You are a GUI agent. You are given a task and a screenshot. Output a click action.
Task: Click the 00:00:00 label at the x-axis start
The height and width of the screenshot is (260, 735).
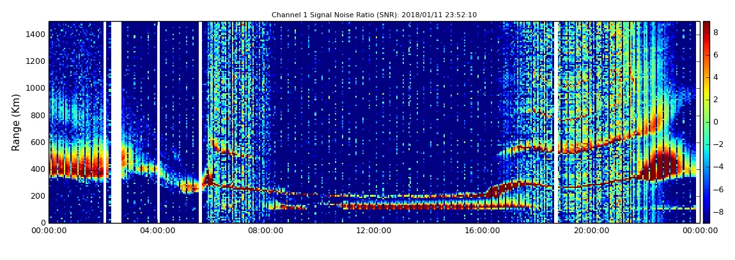coord(49,231)
